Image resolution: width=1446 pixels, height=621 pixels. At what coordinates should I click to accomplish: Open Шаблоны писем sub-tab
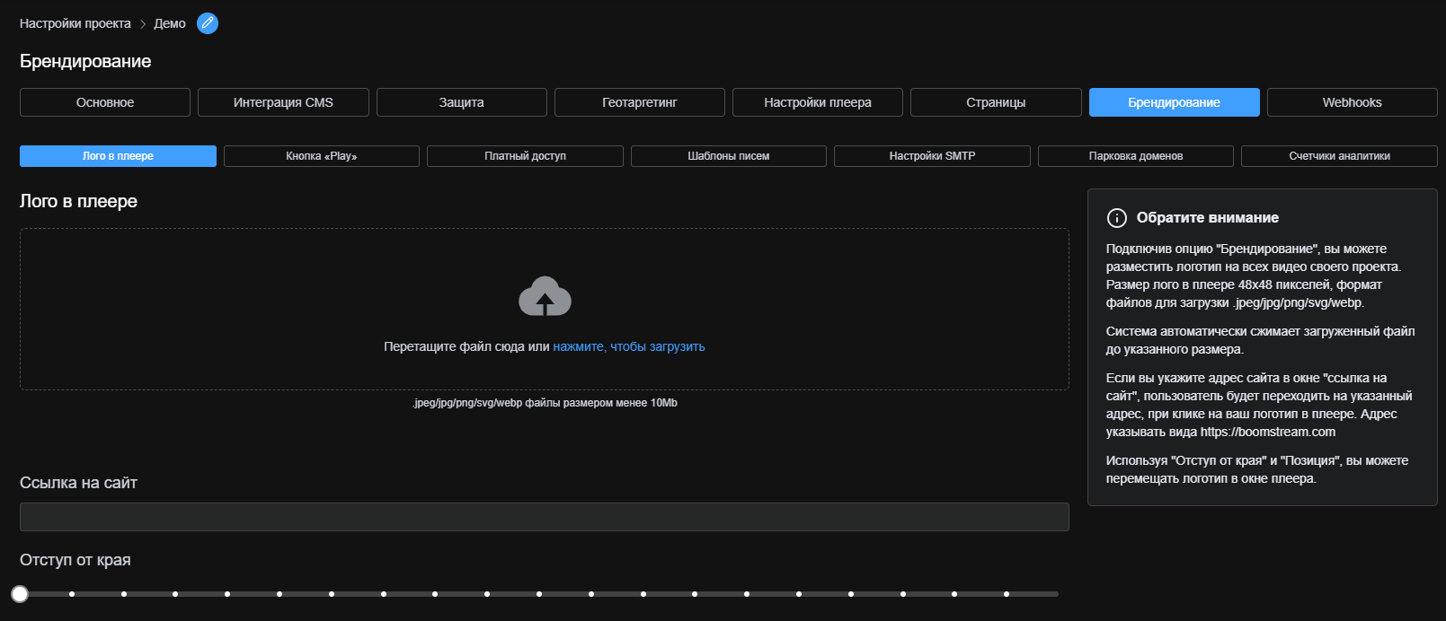729,156
